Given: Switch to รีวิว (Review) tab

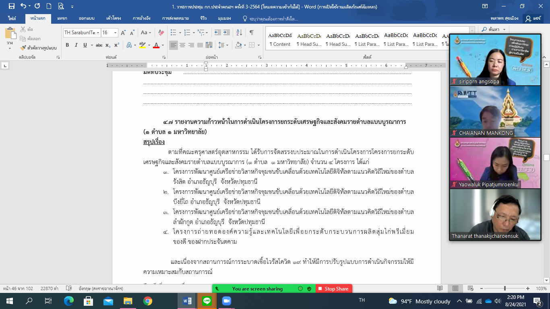Looking at the screenshot, I should coord(204,19).
